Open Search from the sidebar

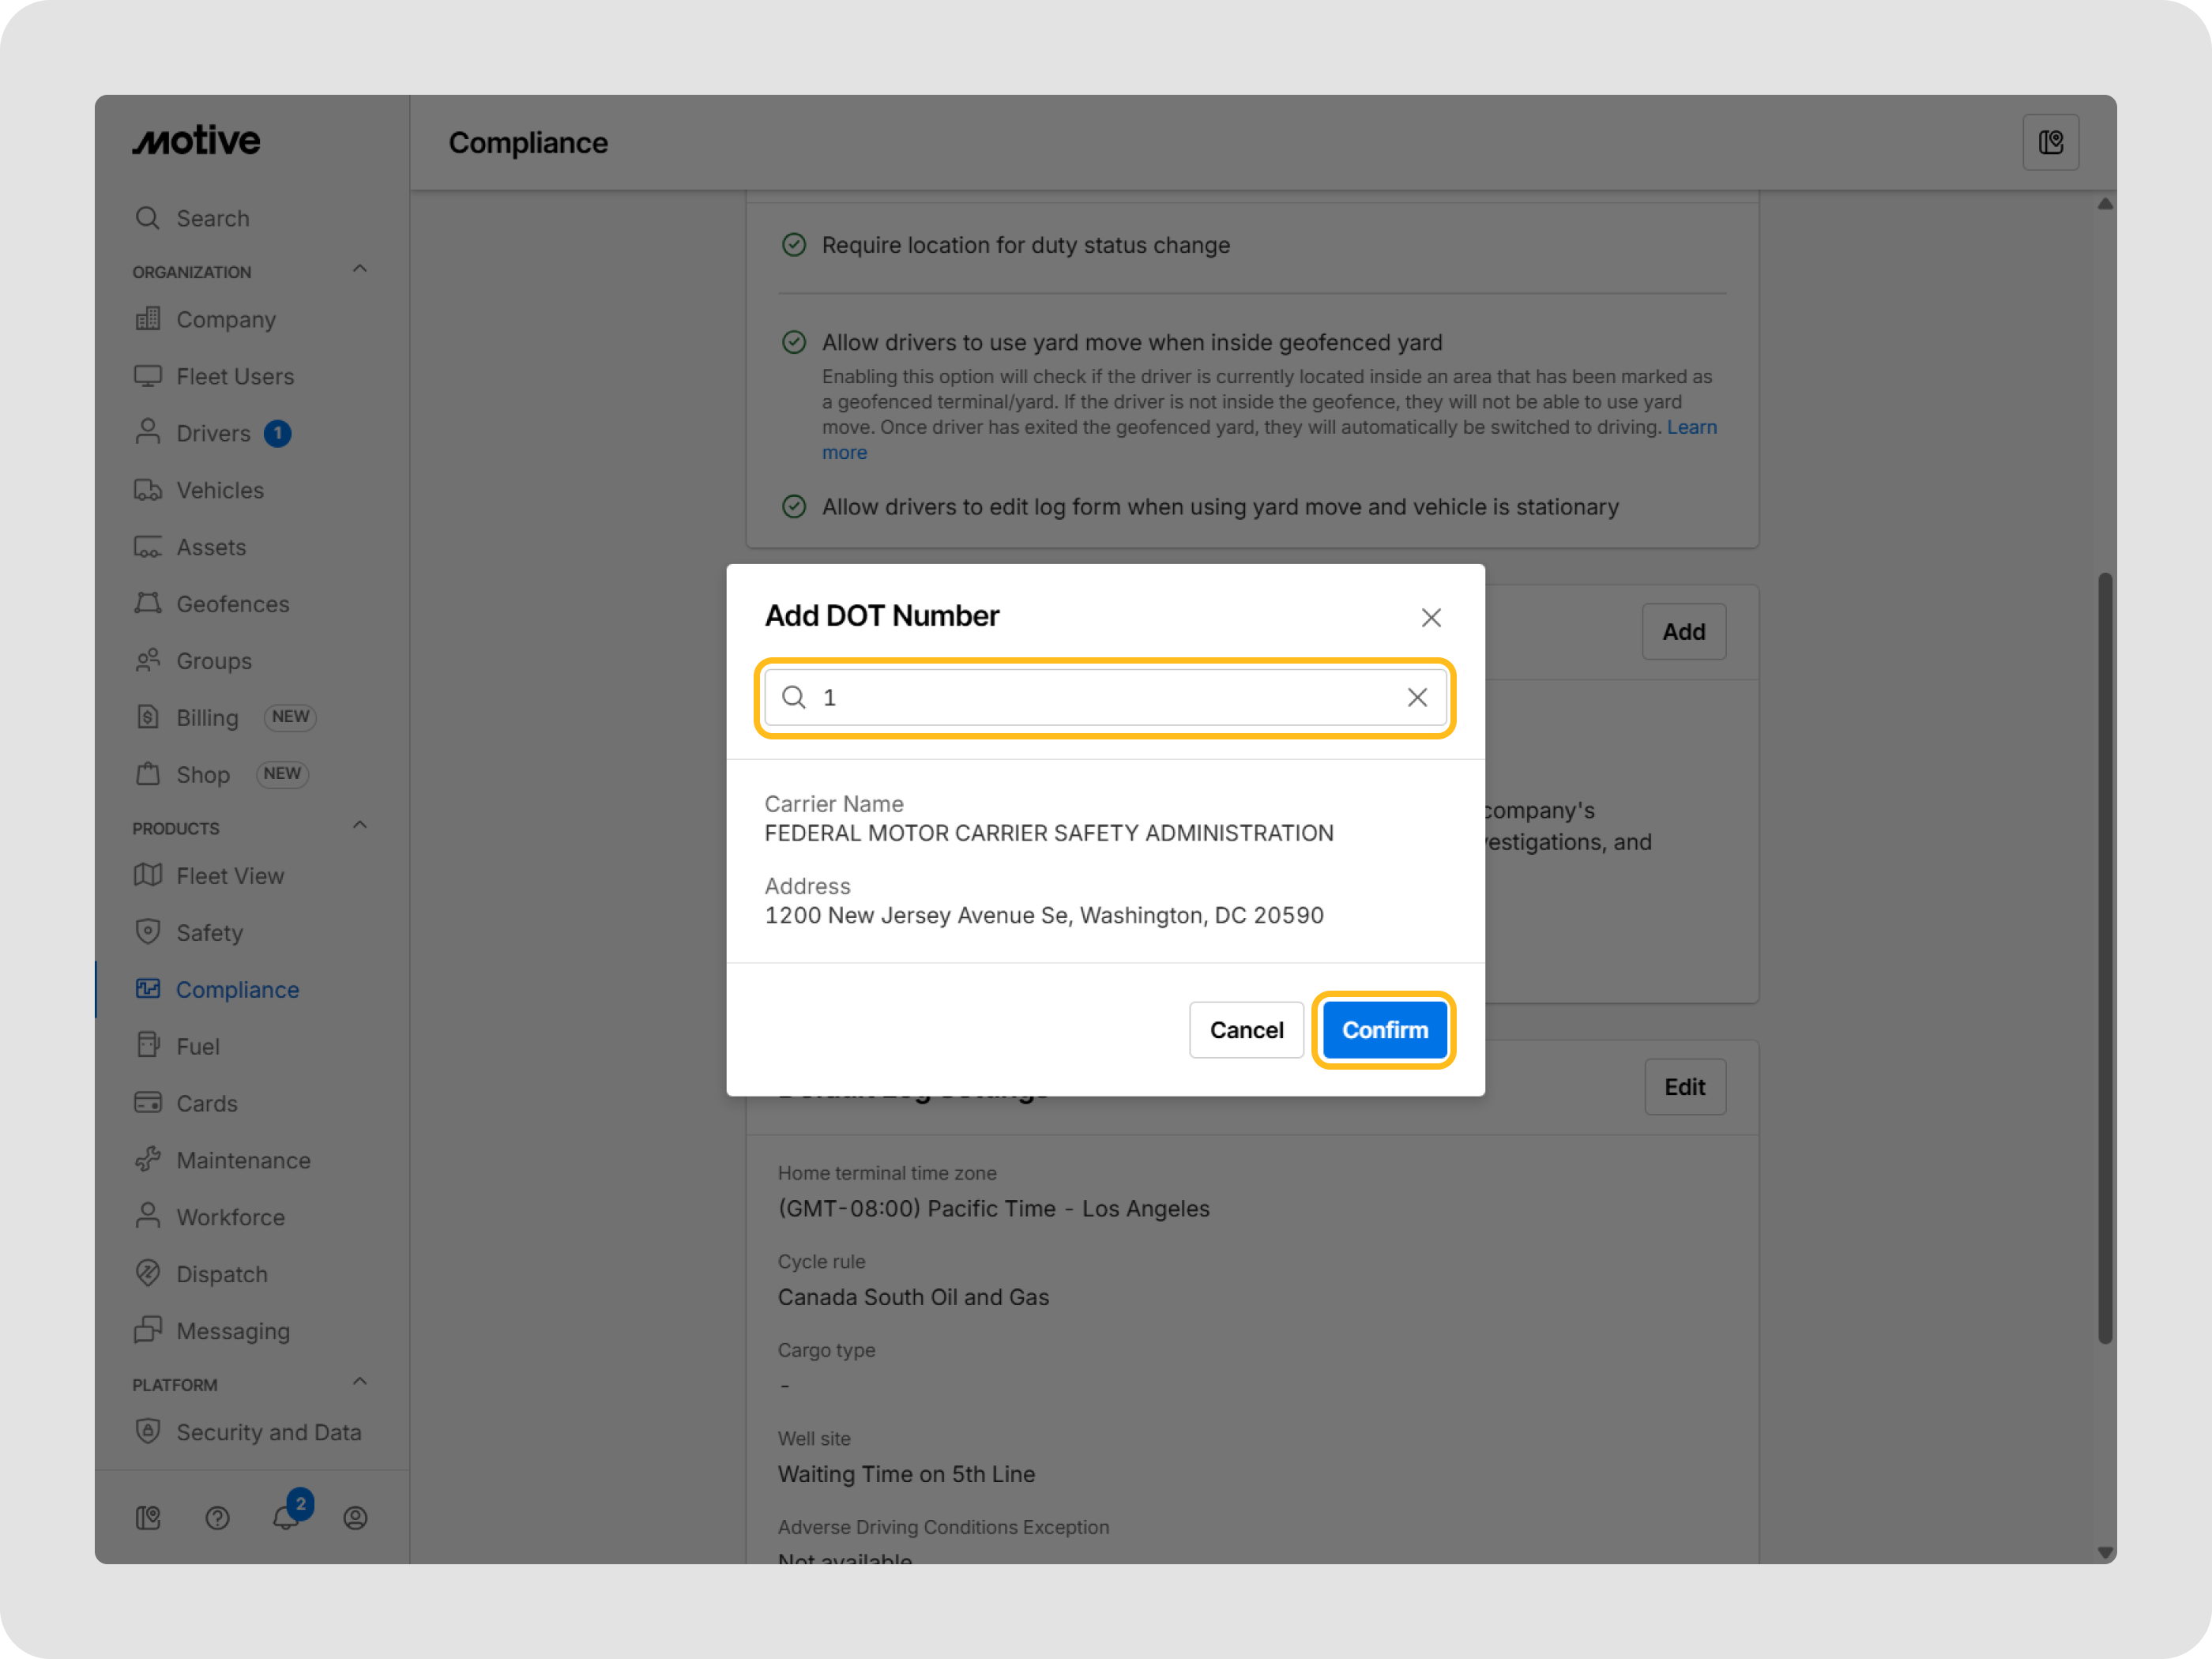[213, 218]
